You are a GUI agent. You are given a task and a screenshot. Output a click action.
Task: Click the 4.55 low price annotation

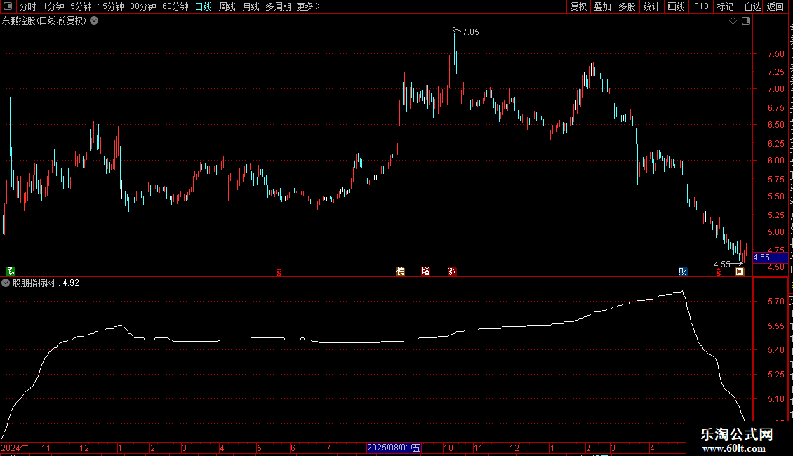[x=722, y=264]
